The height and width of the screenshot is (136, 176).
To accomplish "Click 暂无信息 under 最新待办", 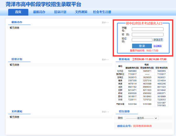I will click(x=15, y=28).
